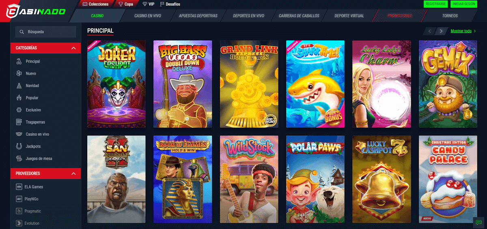Open the Copa trophy icon

(x=121, y=4)
